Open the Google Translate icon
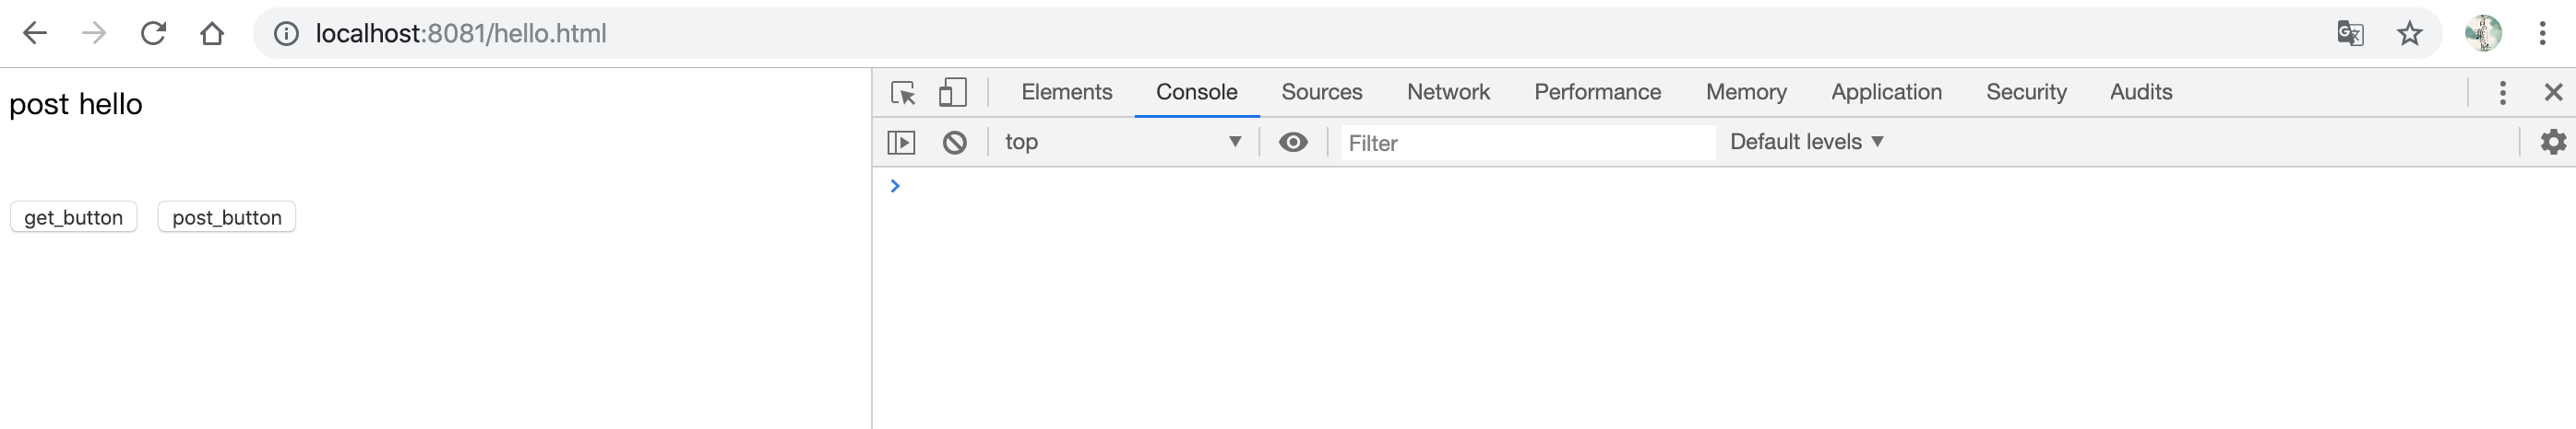This screenshot has height=429, width=2576. pyautogui.click(x=2350, y=34)
